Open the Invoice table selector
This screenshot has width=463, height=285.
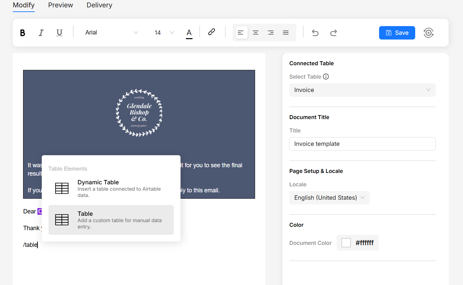tap(362, 90)
